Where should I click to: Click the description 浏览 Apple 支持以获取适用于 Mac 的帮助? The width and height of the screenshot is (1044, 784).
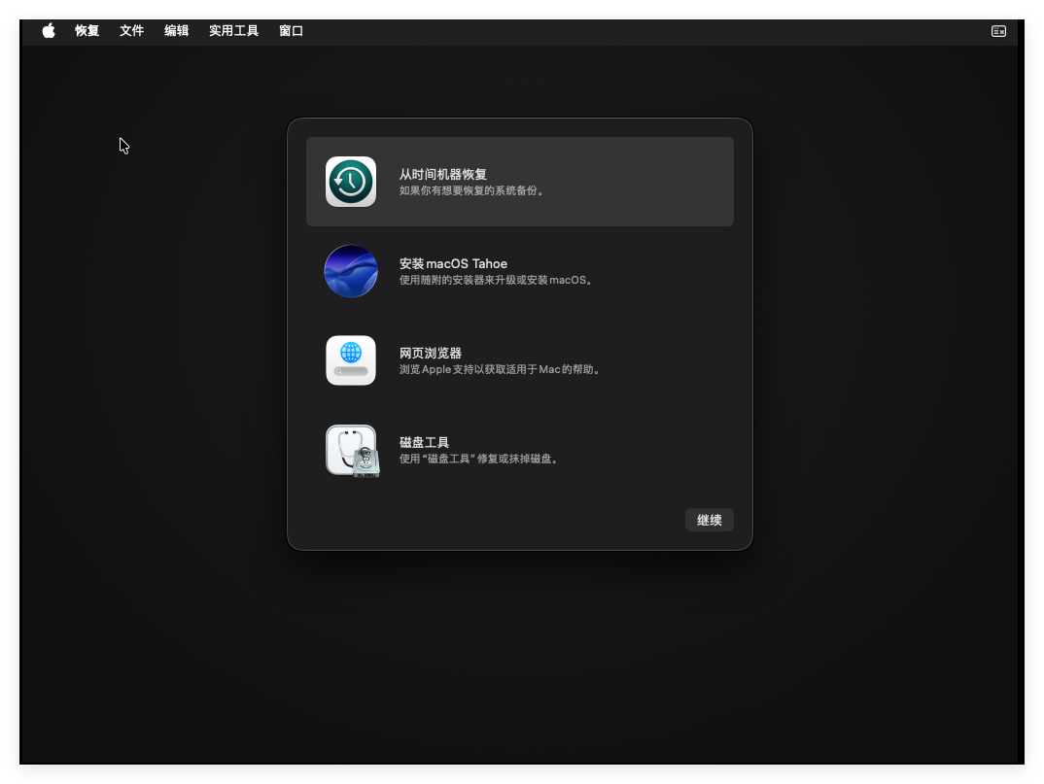[x=500, y=369]
